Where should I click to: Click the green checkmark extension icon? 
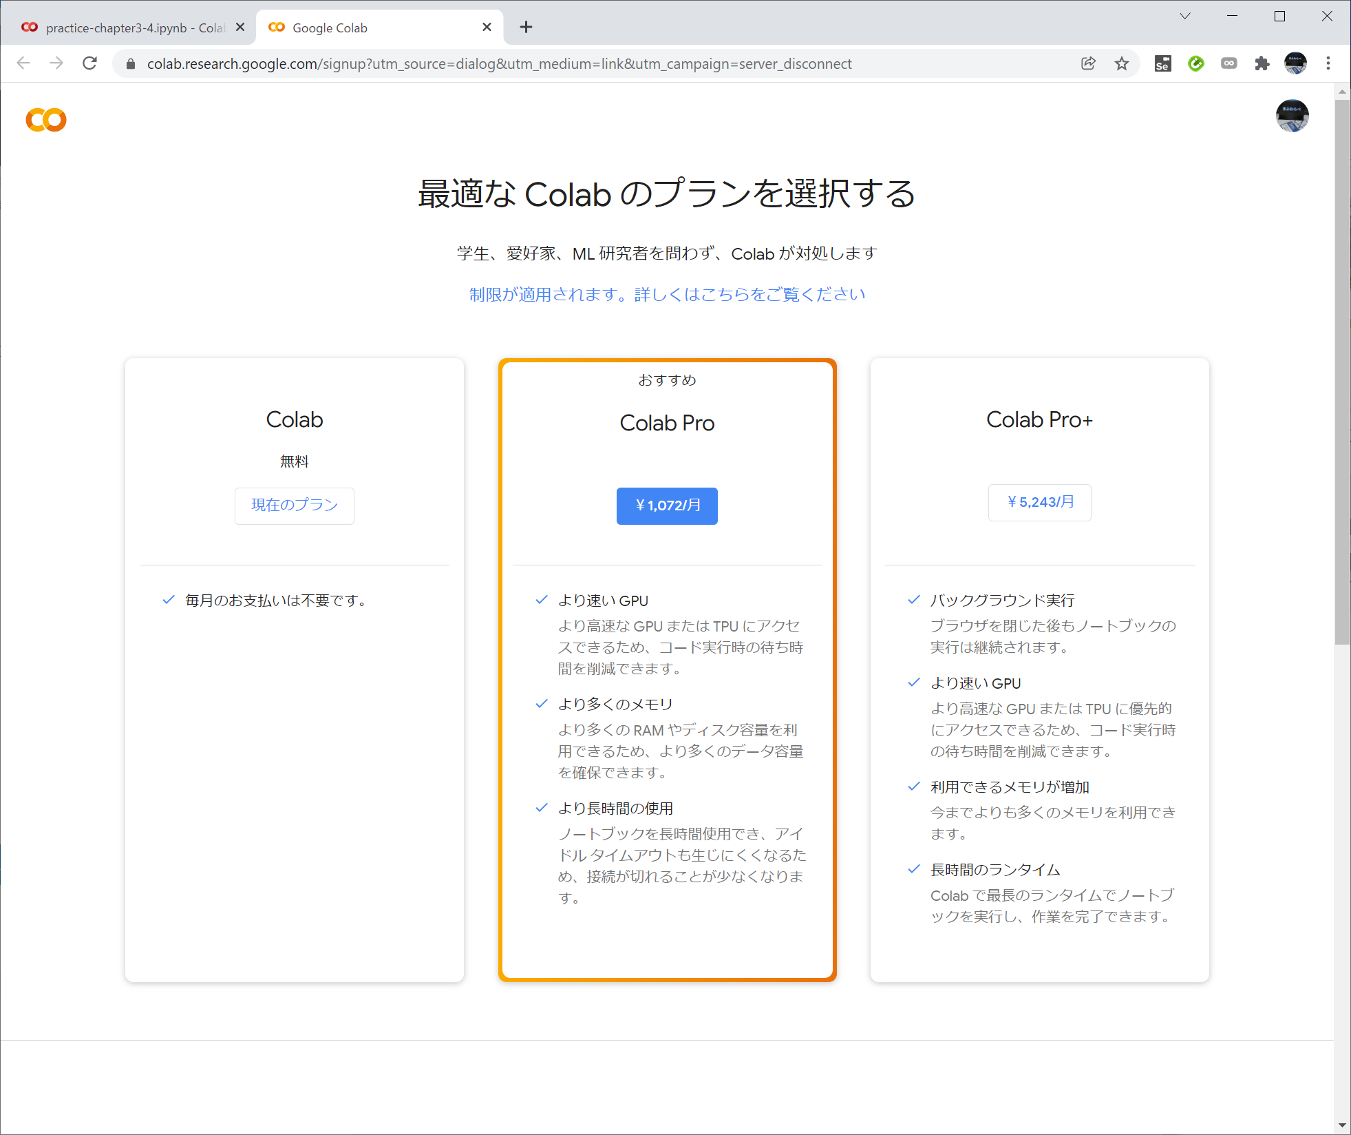[1196, 64]
